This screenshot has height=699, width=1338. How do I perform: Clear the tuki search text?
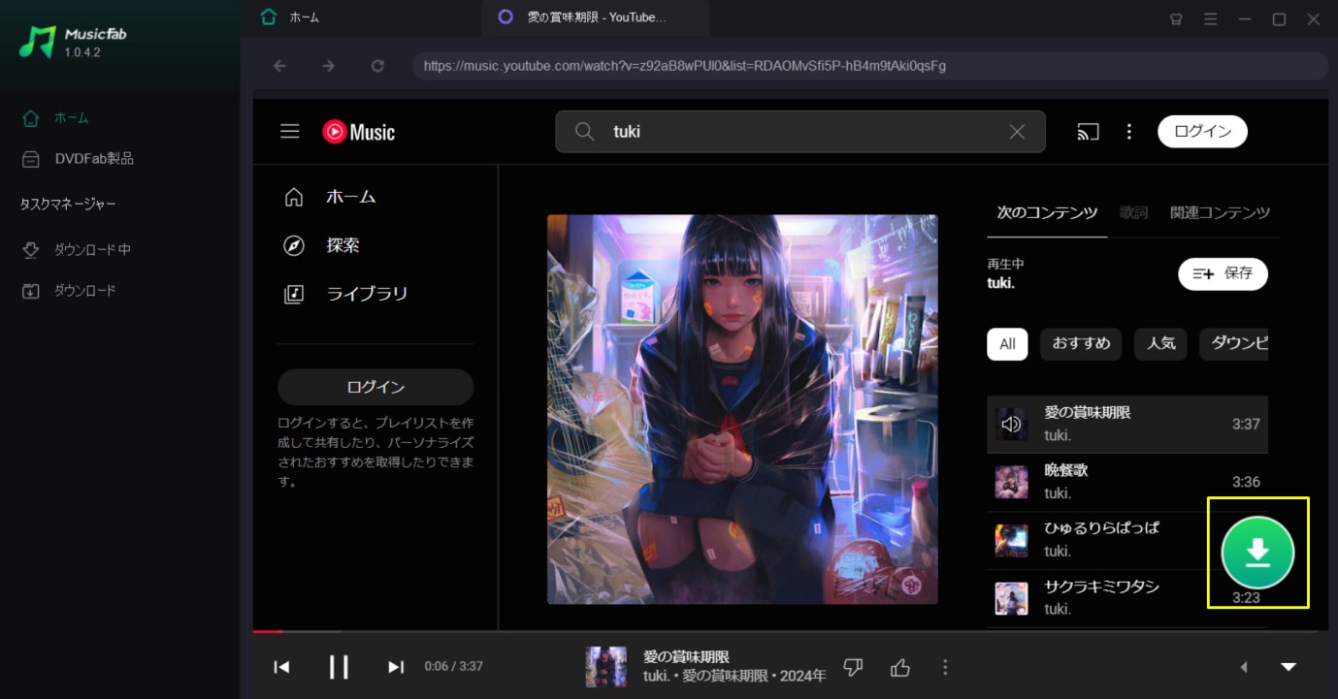click(x=1017, y=132)
